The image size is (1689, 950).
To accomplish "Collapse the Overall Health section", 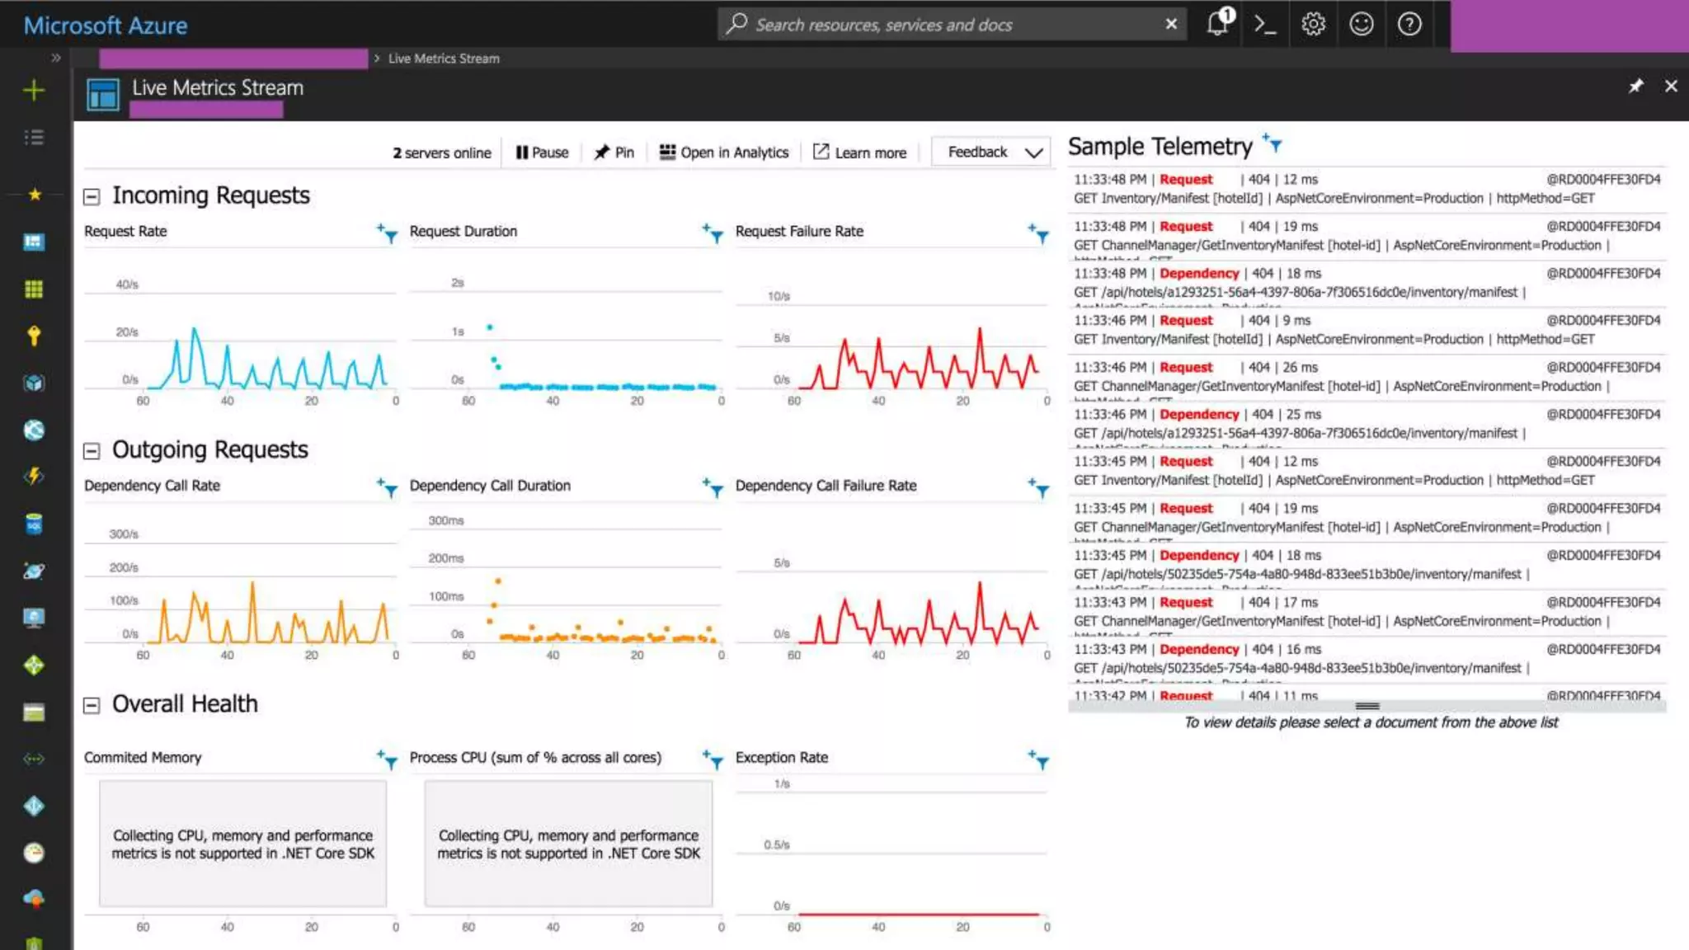I will (92, 705).
